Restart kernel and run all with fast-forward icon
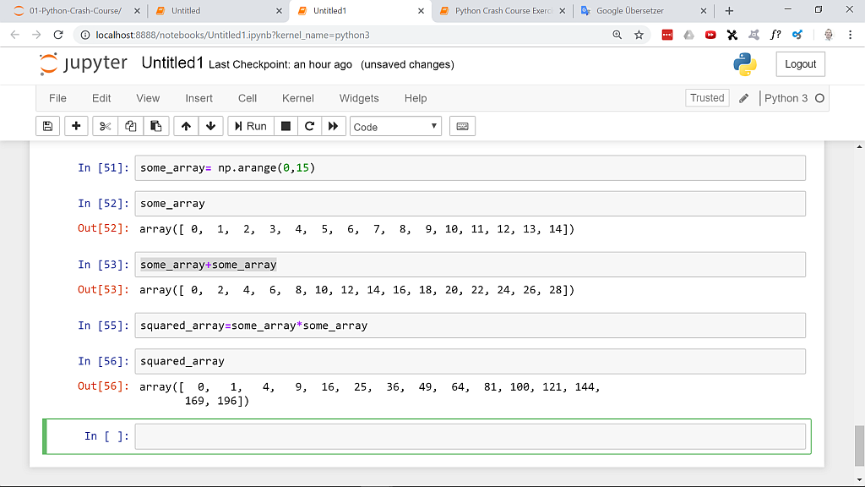 [x=333, y=127]
